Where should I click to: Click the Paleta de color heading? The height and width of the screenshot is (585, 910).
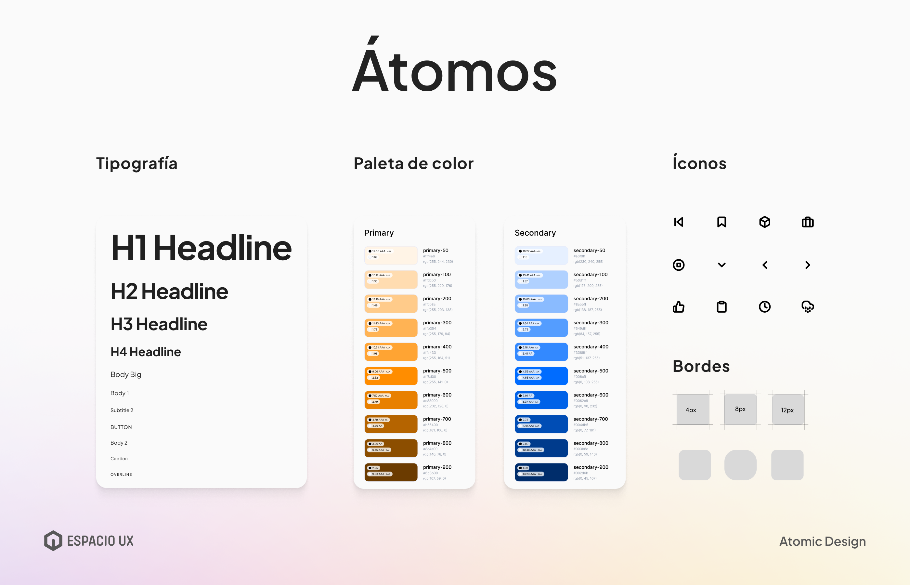tap(414, 163)
